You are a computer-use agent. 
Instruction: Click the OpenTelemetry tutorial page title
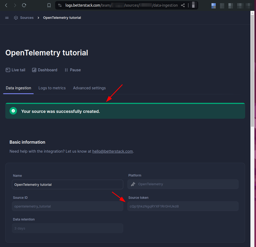(47, 53)
